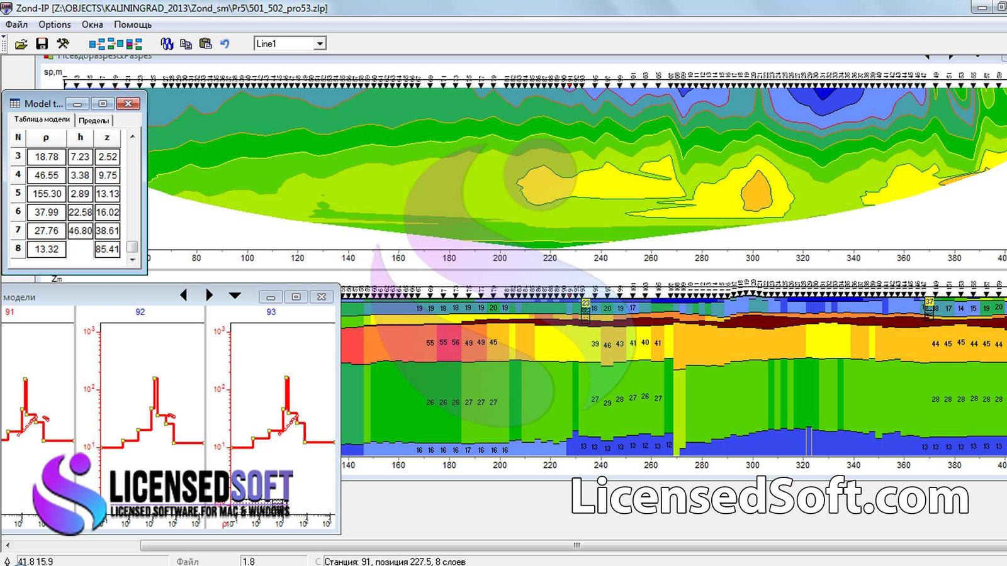
Task: Undo last action with the blue arrow icon
Action: tap(225, 43)
